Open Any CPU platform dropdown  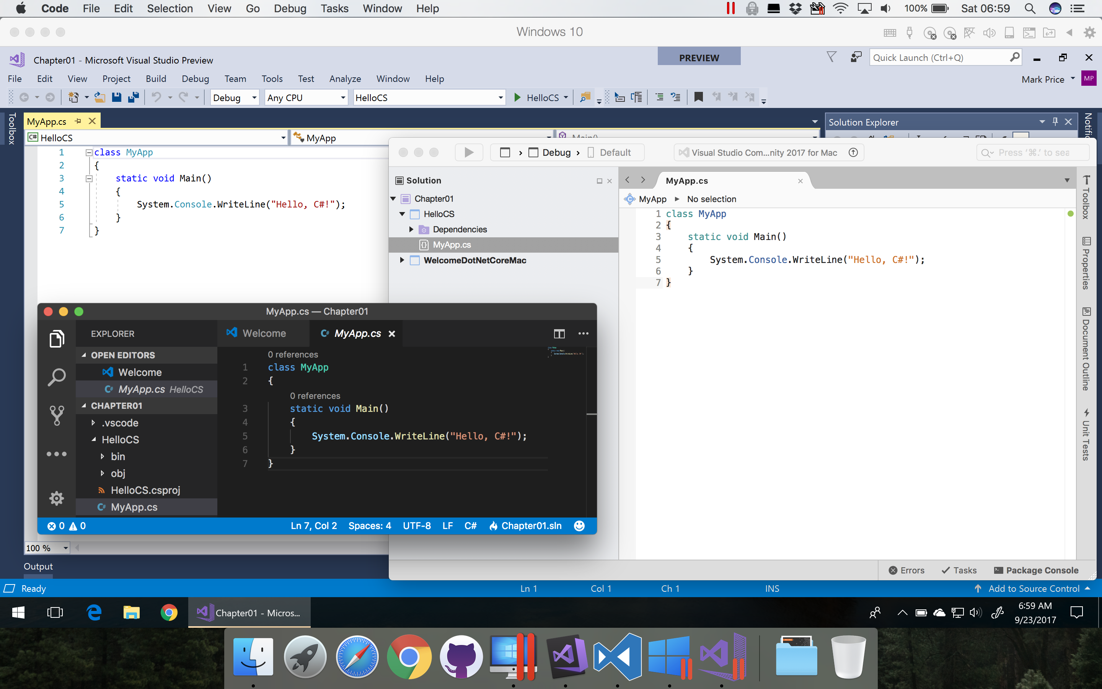pyautogui.click(x=306, y=98)
